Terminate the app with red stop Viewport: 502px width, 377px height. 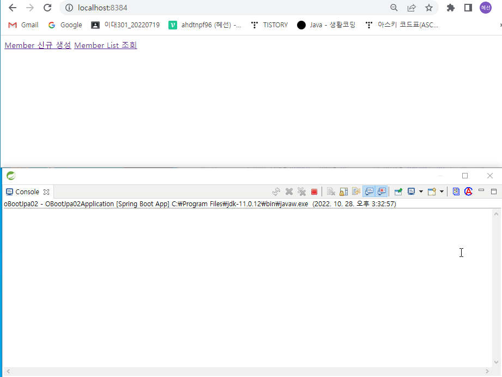tap(314, 192)
